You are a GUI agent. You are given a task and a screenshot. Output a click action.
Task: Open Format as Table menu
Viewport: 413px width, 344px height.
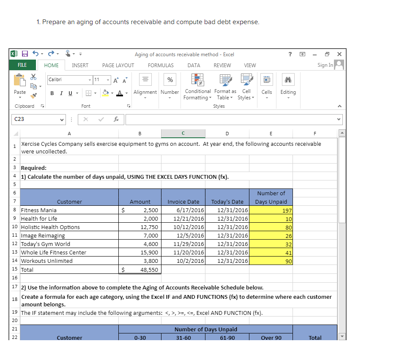click(225, 87)
